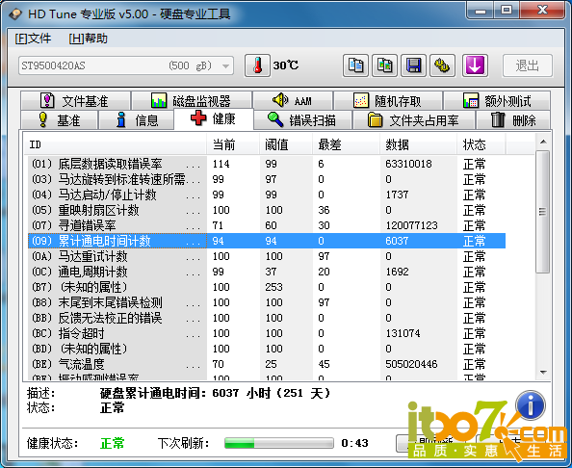This screenshot has width=572, height=468.
Task: Sort by the 当前 column header
Action: click(x=233, y=144)
